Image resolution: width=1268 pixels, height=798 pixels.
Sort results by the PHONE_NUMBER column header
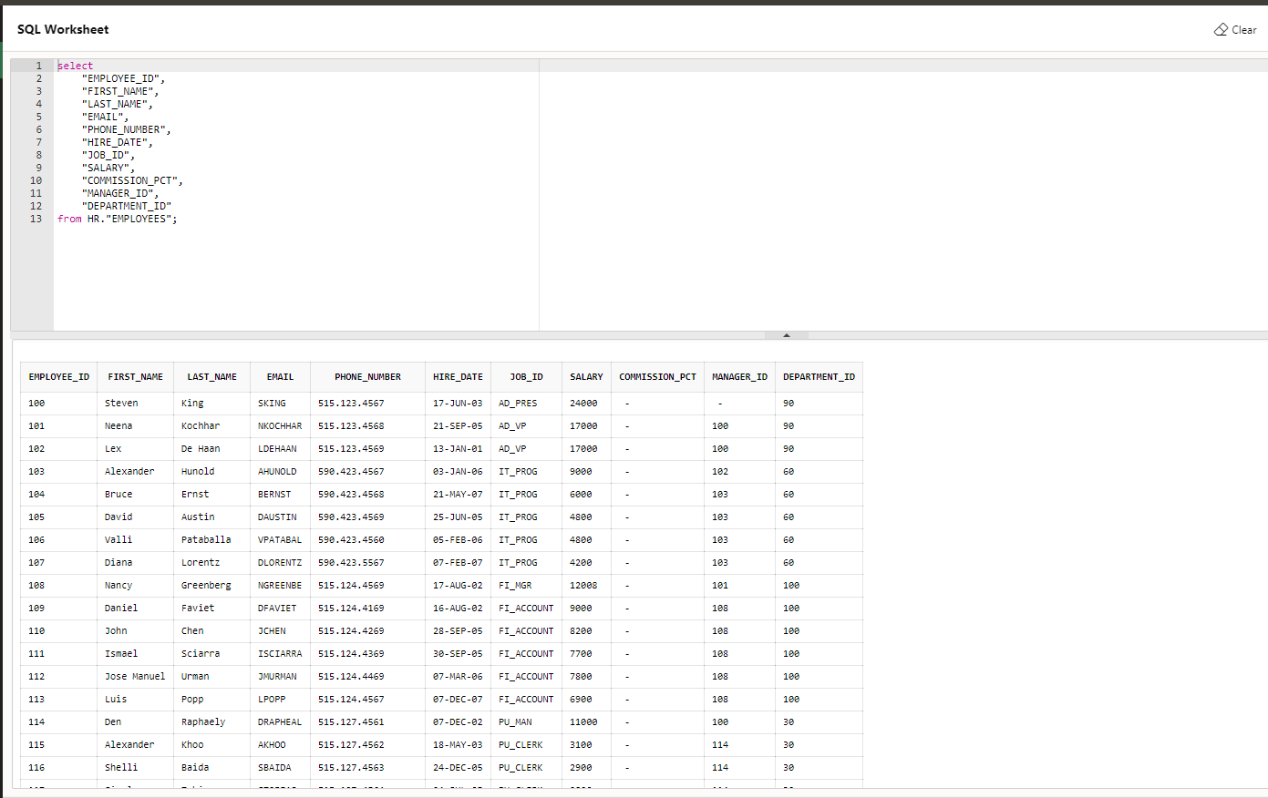367,376
